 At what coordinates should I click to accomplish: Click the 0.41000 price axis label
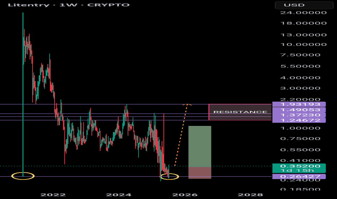(300, 161)
